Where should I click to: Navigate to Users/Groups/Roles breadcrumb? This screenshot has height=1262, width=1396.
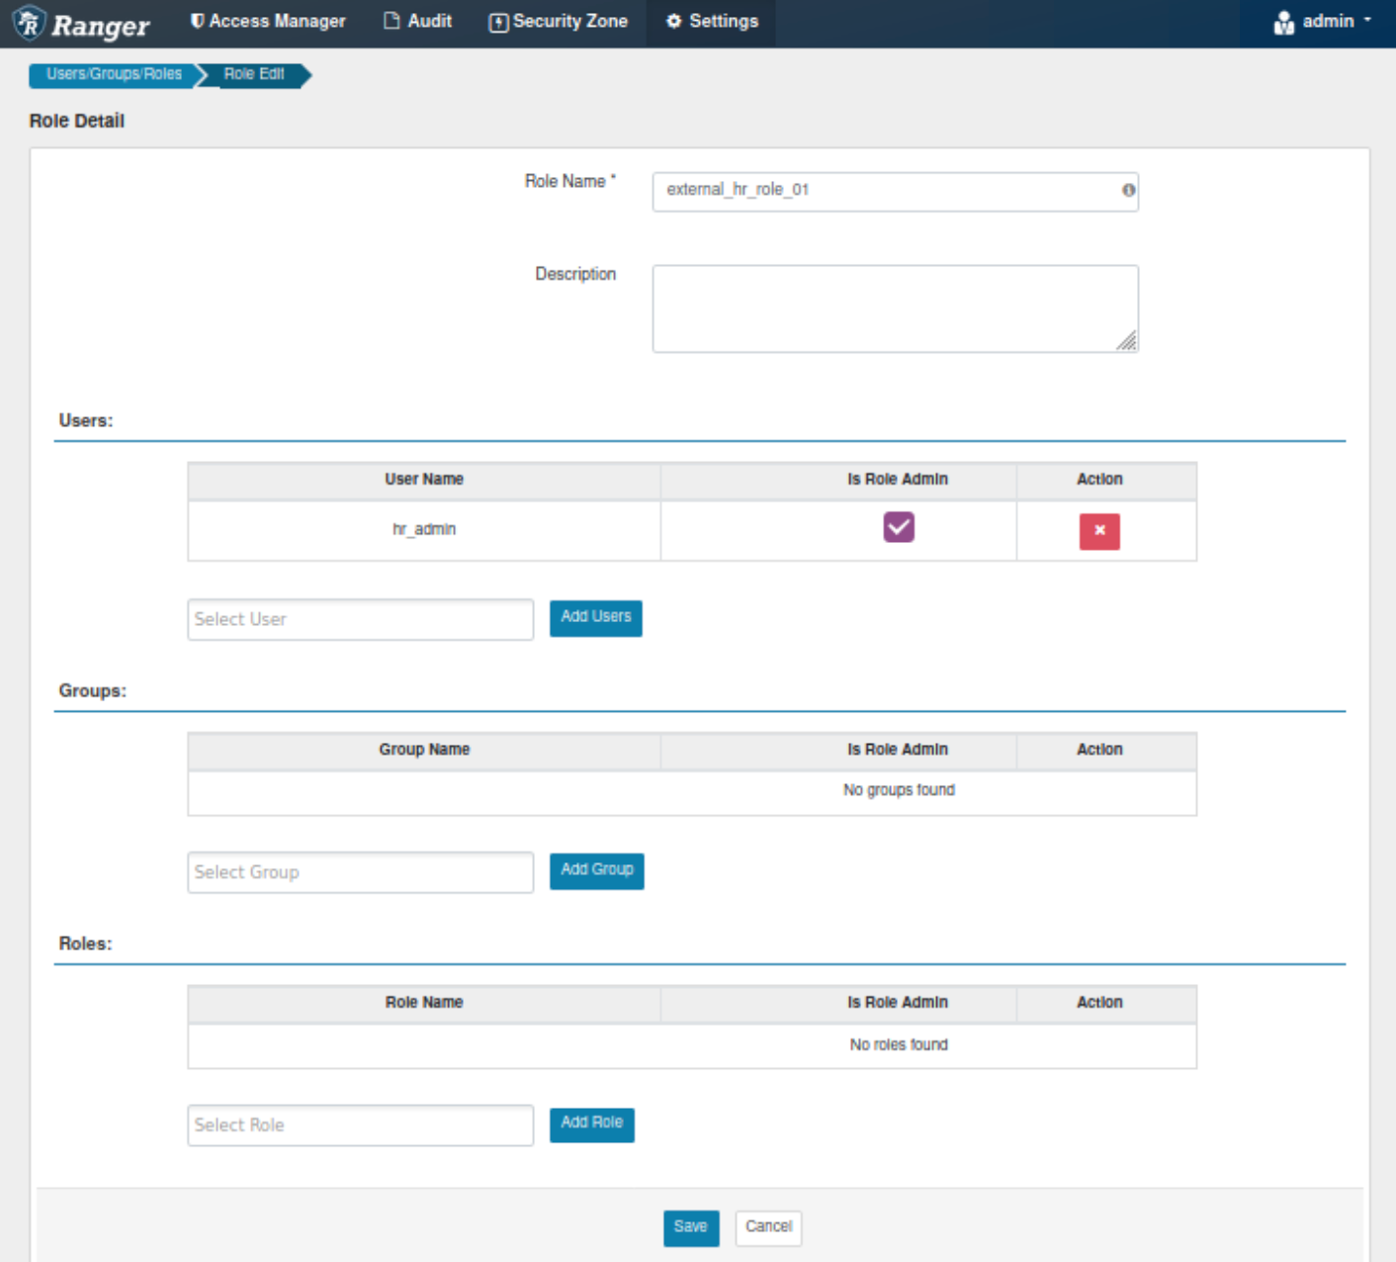(114, 74)
